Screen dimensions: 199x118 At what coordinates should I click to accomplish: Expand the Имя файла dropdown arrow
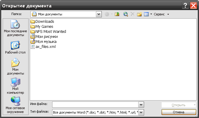[x=141, y=104]
